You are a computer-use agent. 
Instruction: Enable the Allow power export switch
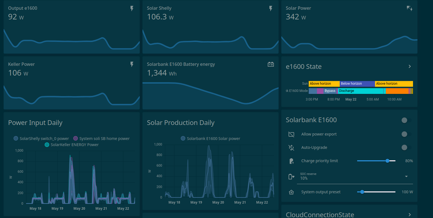pyautogui.click(x=406, y=134)
